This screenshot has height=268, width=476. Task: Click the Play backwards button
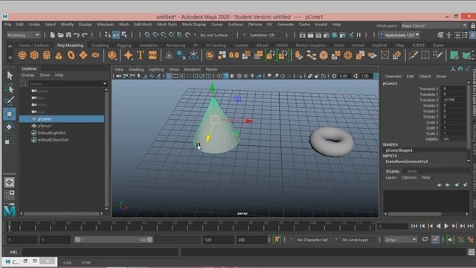tap(438, 226)
